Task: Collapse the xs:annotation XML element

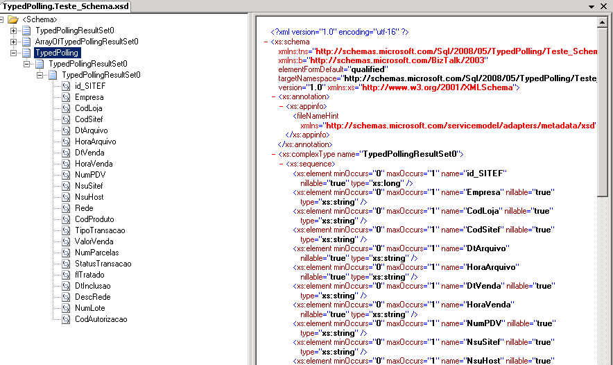Action: [x=274, y=96]
